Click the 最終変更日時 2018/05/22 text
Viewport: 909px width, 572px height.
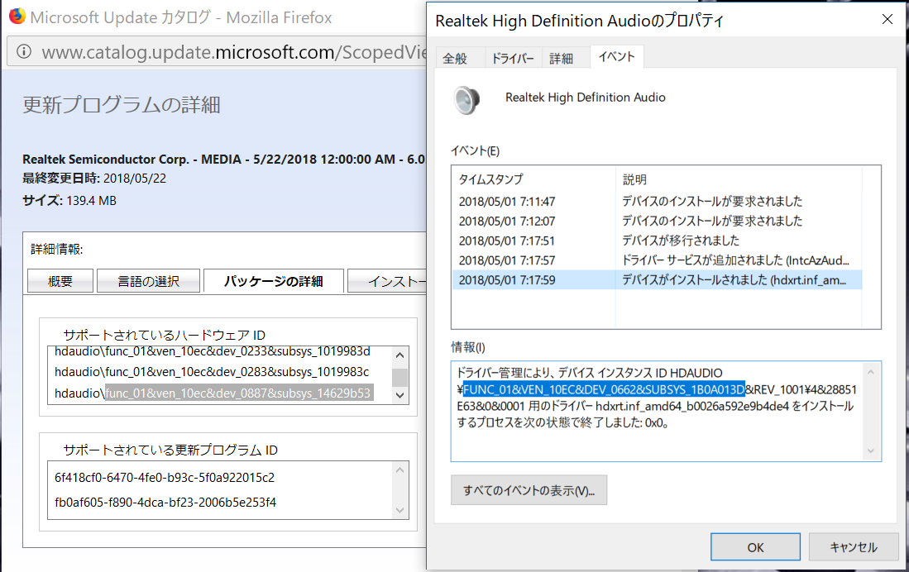click(x=94, y=179)
